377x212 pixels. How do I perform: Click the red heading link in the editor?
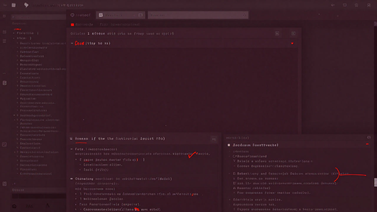point(79,43)
